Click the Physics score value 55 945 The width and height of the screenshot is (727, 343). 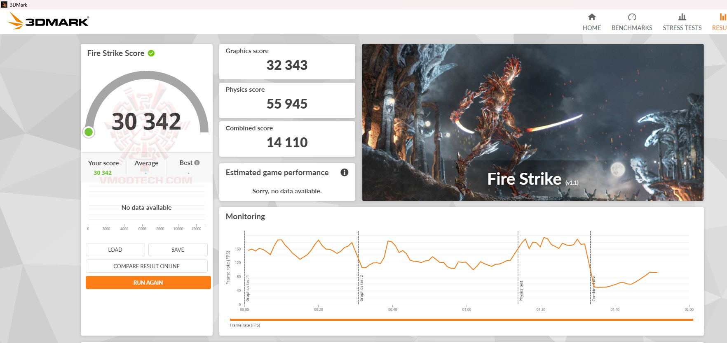coord(287,104)
